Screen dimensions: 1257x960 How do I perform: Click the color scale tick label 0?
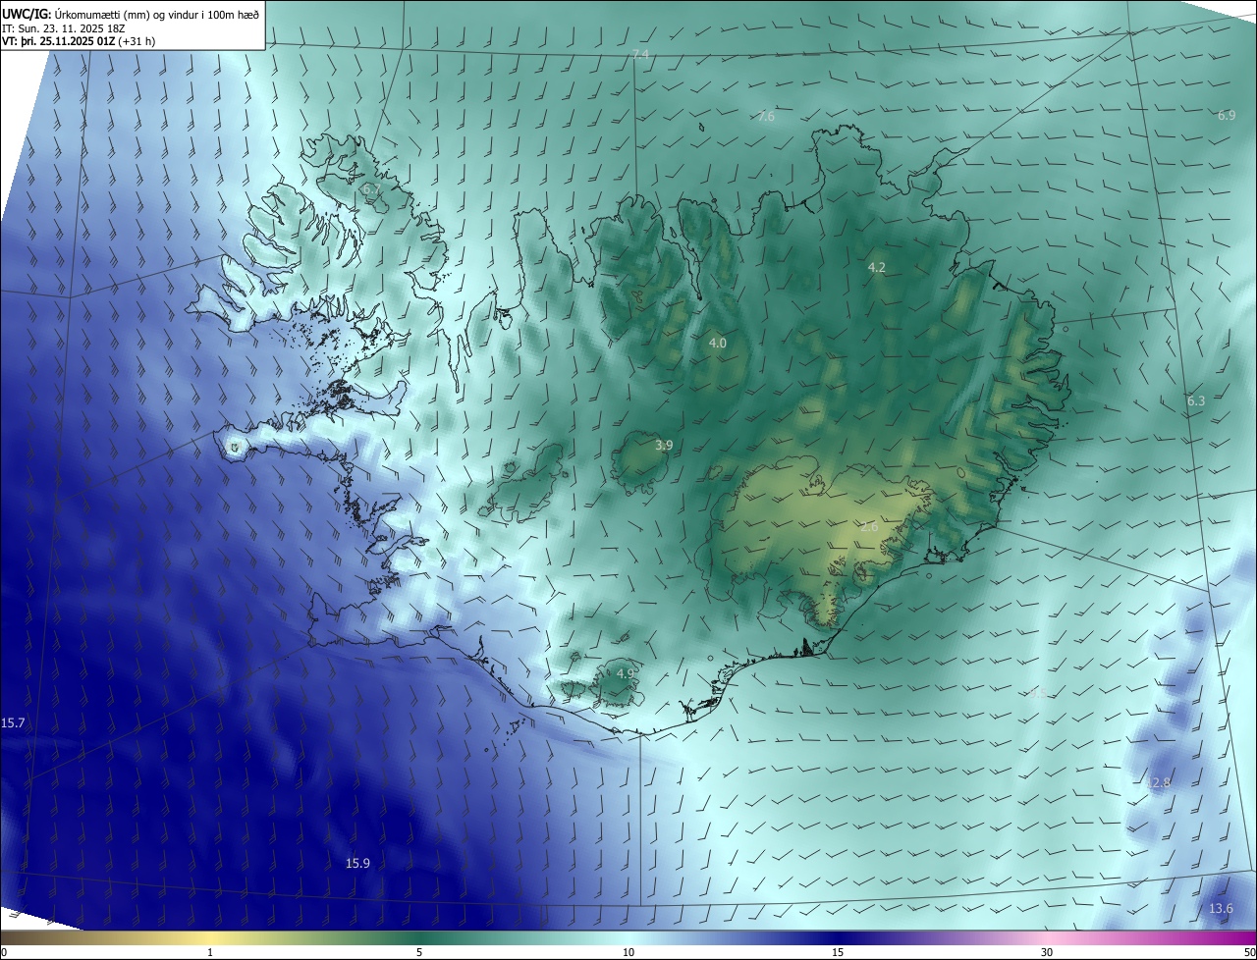pos(4,952)
